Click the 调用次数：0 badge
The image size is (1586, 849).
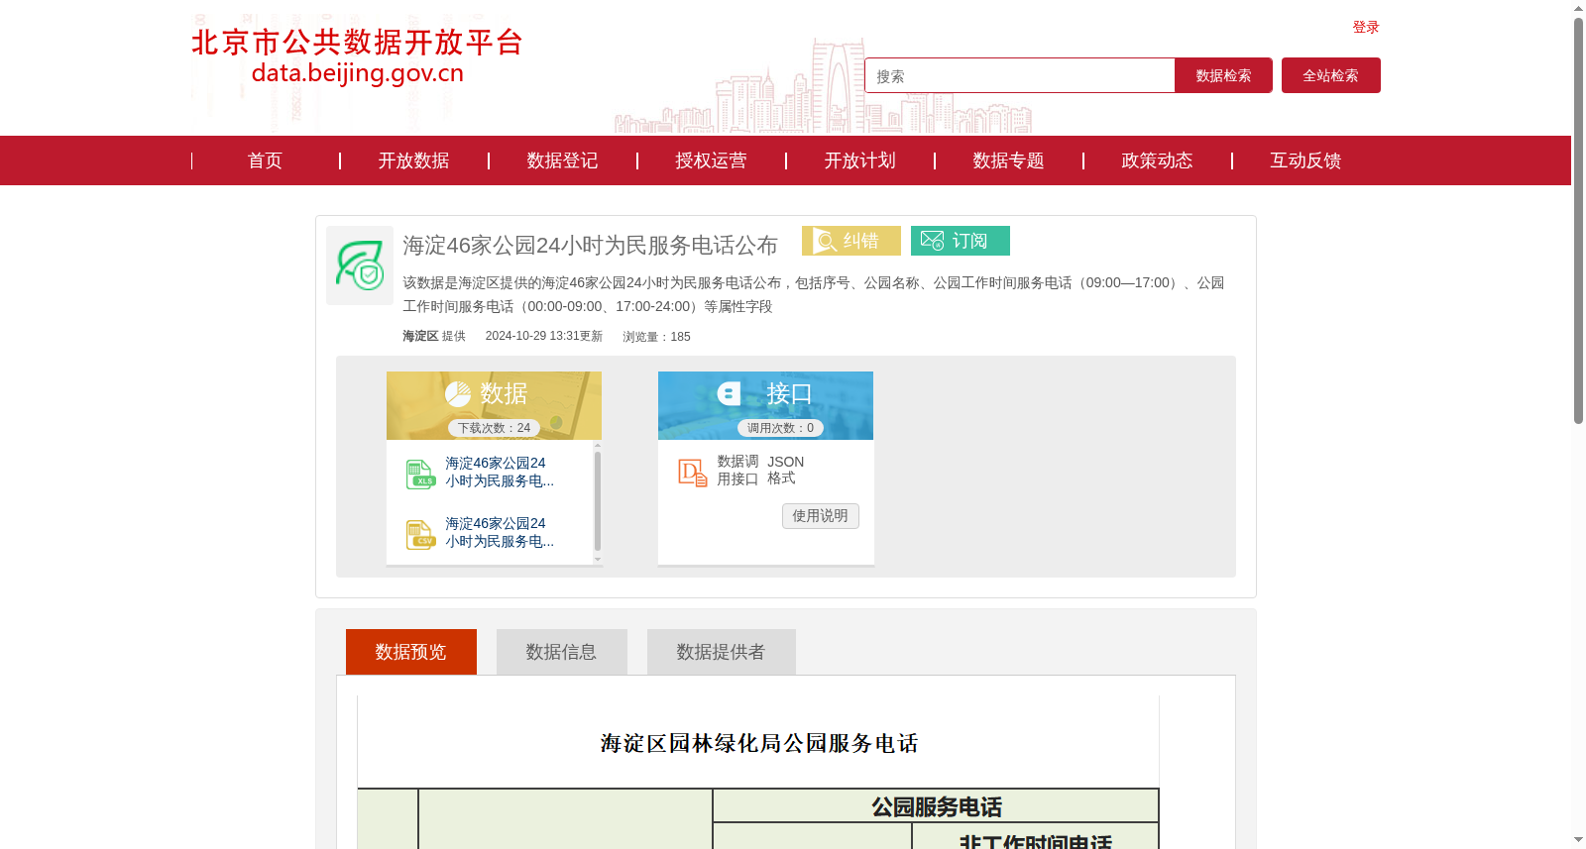click(780, 428)
